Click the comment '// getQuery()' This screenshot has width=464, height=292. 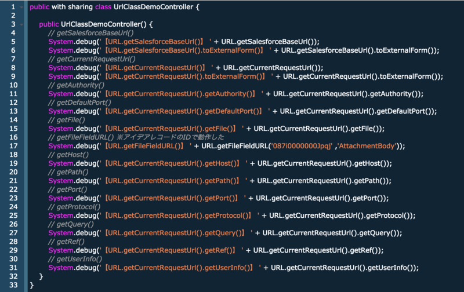pyautogui.click(x=71, y=224)
